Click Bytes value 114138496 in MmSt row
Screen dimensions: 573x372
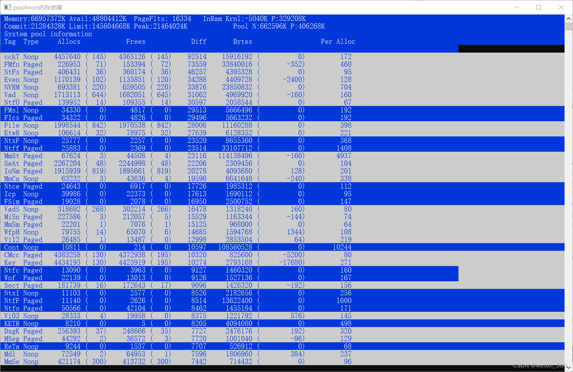pos(235,156)
